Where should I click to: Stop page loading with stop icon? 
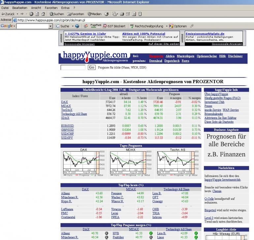[x=31, y=14]
